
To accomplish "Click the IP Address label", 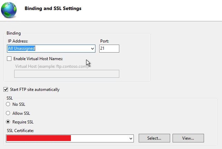I will (18, 41).
